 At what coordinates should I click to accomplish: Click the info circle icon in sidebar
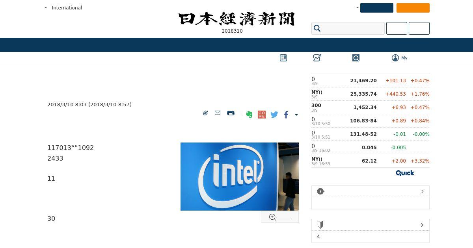[320, 191]
